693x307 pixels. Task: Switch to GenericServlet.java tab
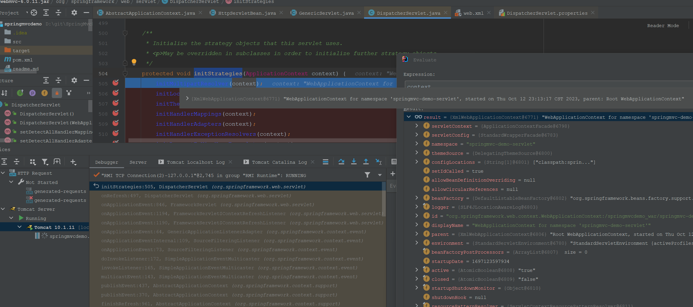pos(326,13)
